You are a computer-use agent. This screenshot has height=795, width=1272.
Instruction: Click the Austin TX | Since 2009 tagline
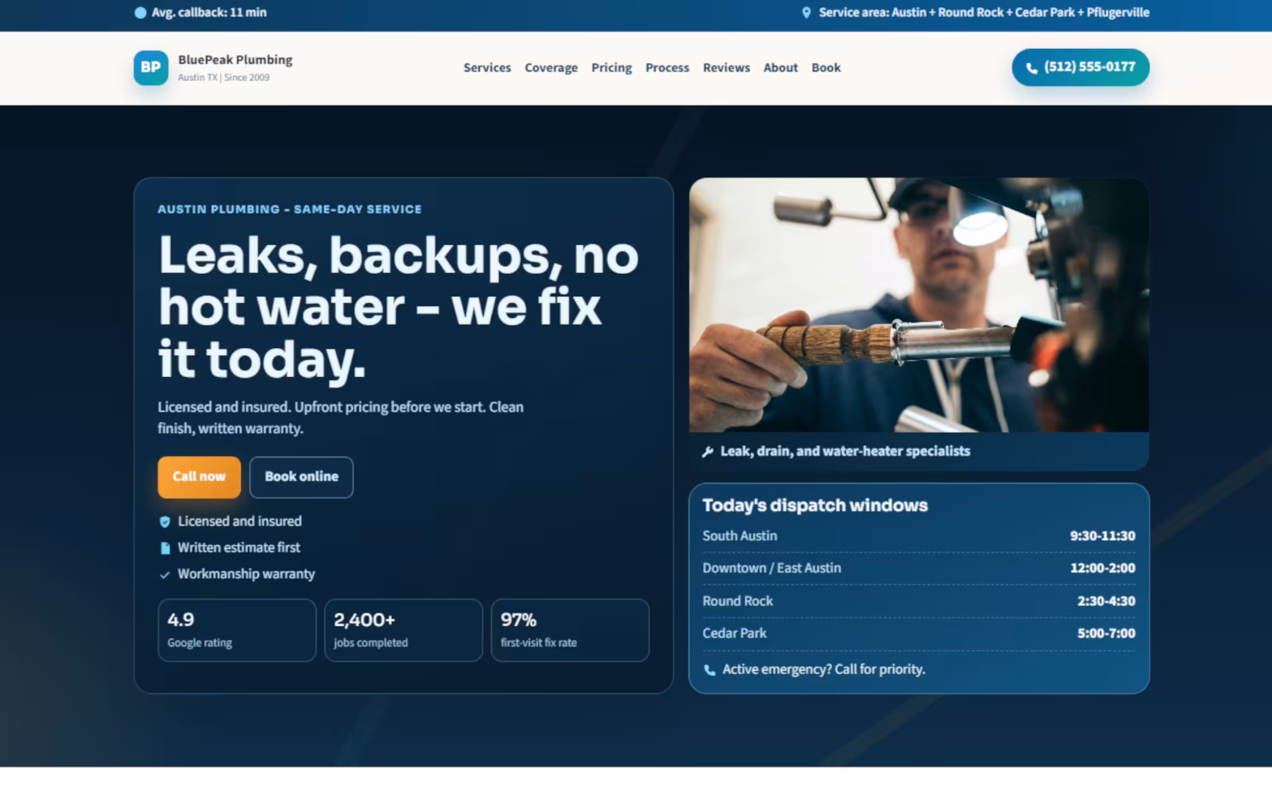click(224, 78)
